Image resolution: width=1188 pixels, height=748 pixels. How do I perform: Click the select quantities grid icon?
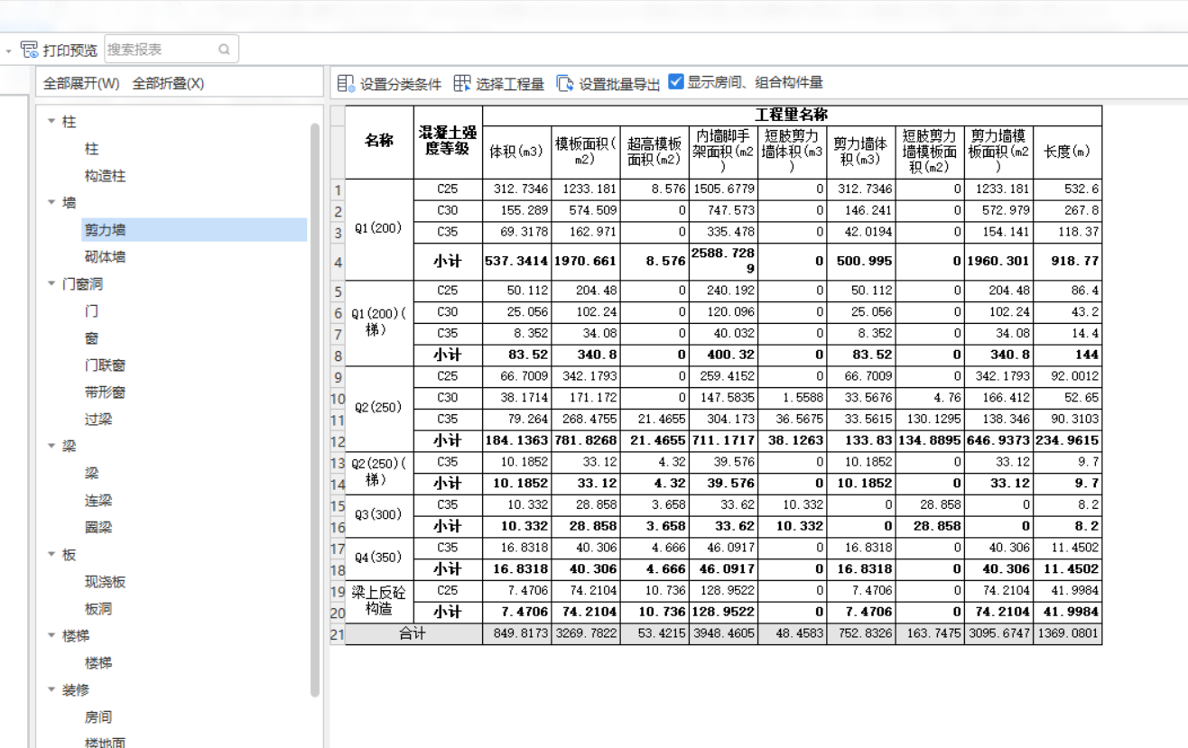(x=462, y=83)
